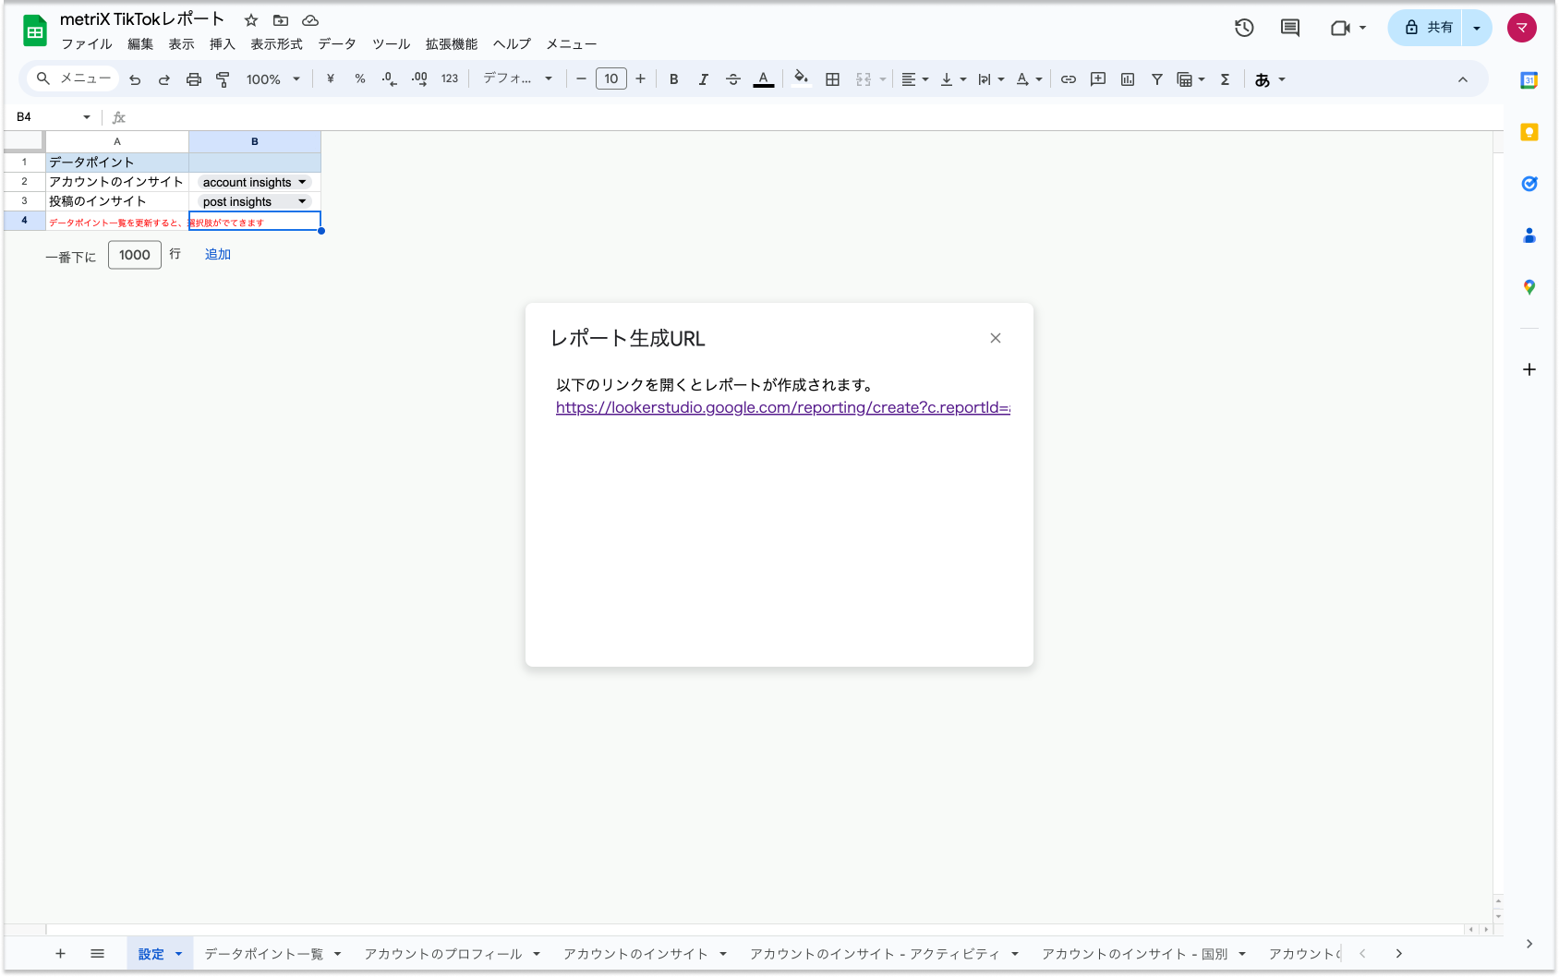This screenshot has width=1559, height=977.
Task: Open Google Calendar side panel
Action: pos(1529,80)
